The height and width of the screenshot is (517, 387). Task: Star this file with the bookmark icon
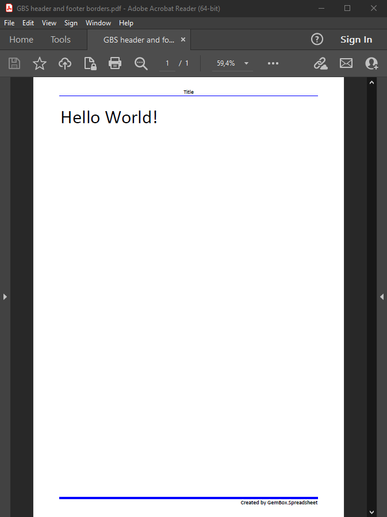40,63
